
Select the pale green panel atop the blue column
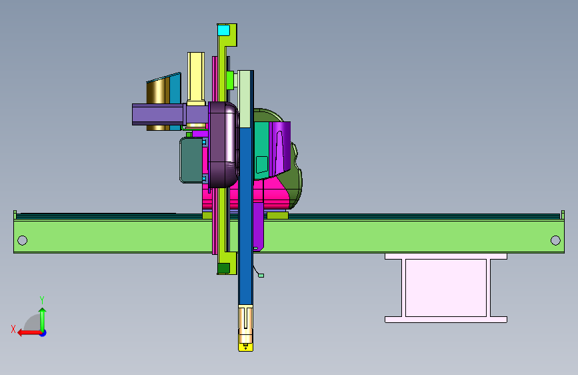245,99
